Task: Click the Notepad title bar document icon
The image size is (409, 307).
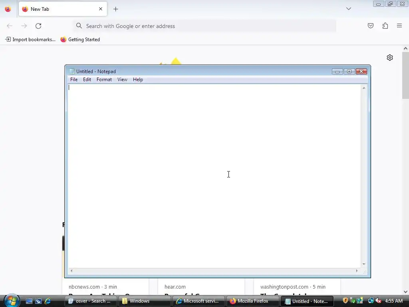Action: pyautogui.click(x=71, y=71)
